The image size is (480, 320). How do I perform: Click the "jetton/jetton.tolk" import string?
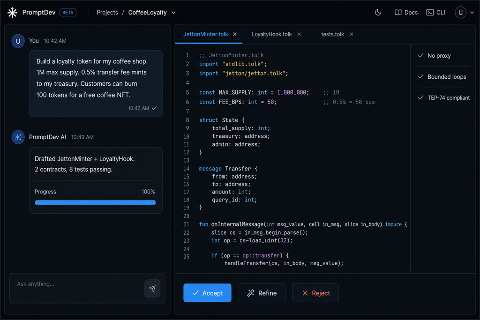[x=254, y=74]
